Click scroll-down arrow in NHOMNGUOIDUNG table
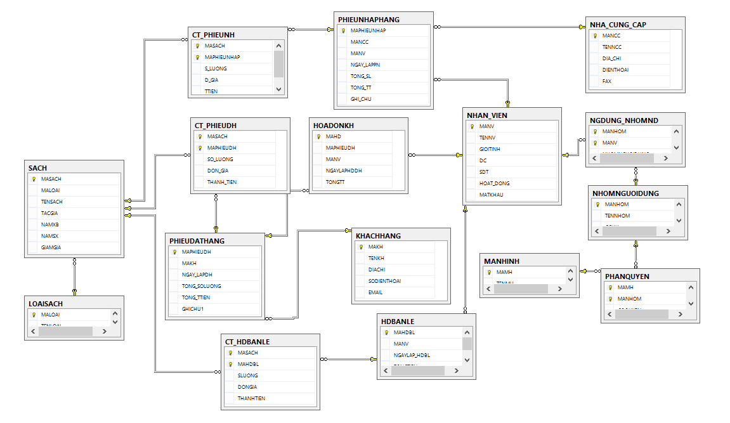 point(679,221)
